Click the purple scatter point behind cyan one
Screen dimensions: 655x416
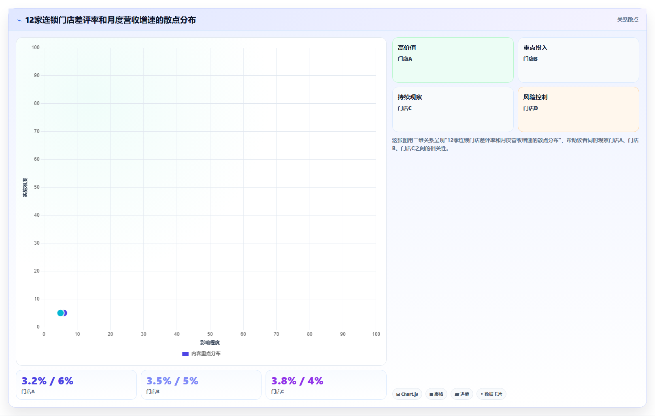[x=66, y=313]
